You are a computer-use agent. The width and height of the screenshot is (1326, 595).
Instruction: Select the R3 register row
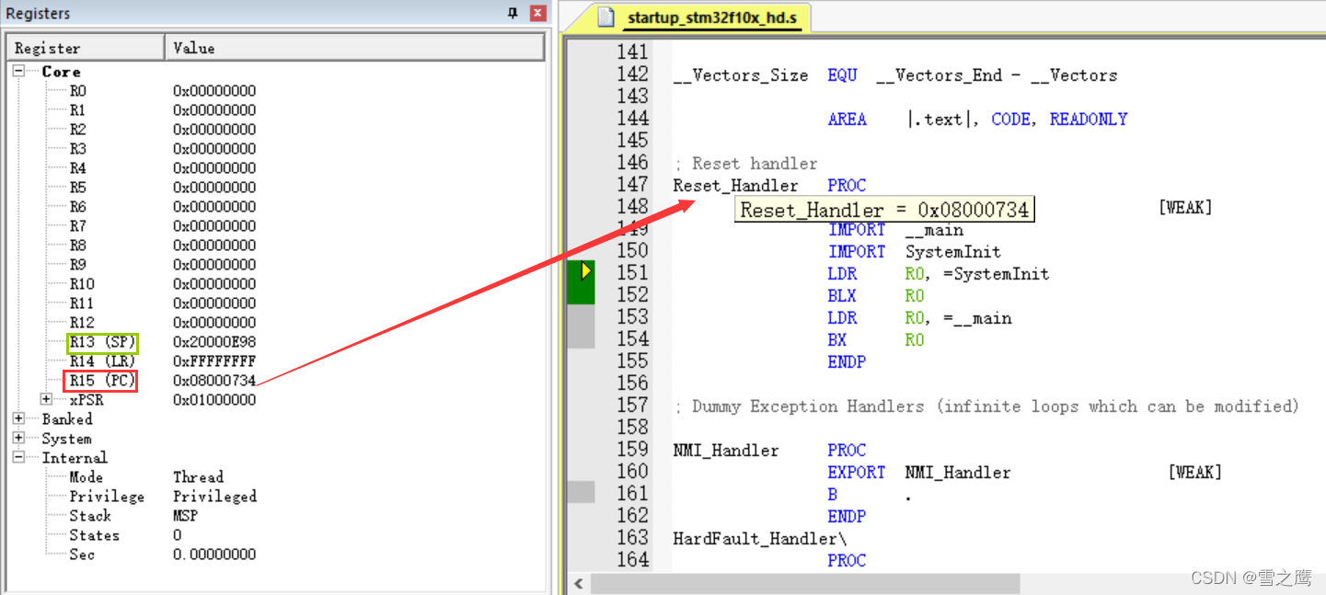coord(276,148)
